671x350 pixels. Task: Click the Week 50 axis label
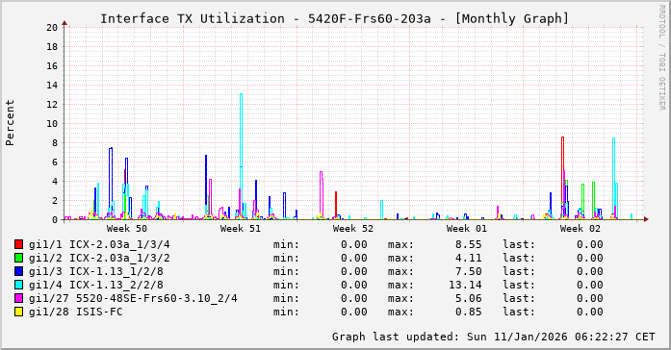click(x=127, y=229)
